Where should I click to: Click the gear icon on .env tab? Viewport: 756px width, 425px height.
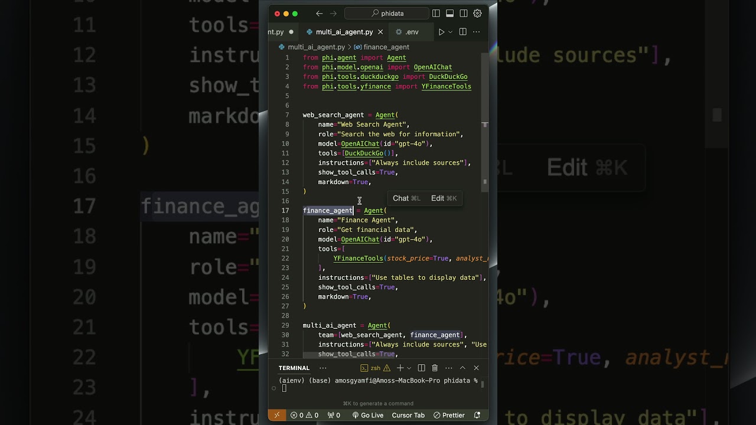pos(399,32)
